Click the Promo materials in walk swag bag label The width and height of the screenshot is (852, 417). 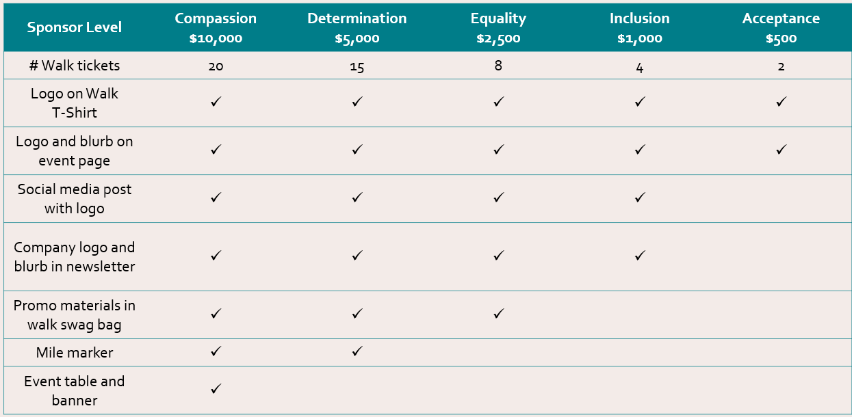click(74, 315)
